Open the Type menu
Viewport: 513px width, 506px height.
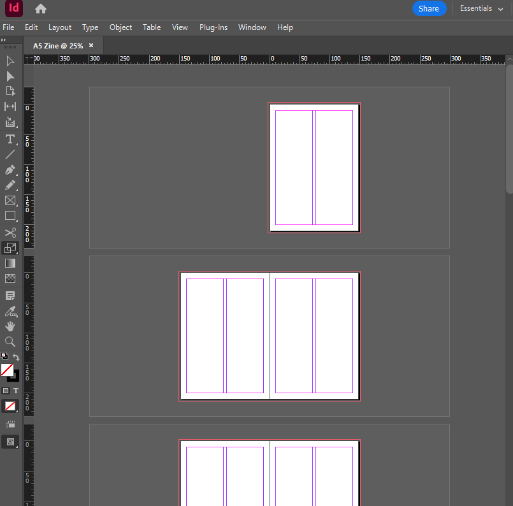[x=90, y=27]
